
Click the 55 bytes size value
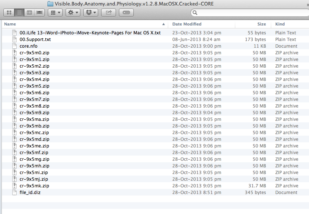[257, 33]
